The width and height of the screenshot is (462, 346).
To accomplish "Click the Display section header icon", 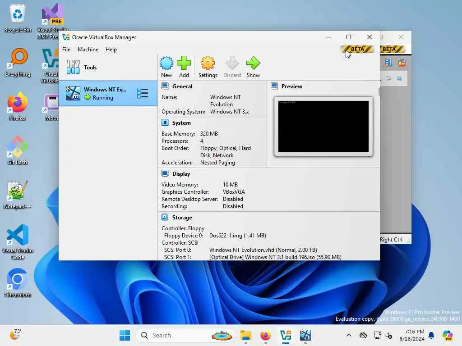I will click(x=165, y=173).
